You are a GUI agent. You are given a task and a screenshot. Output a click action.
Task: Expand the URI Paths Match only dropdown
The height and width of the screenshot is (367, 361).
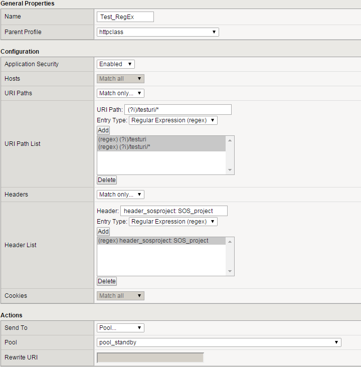click(120, 93)
